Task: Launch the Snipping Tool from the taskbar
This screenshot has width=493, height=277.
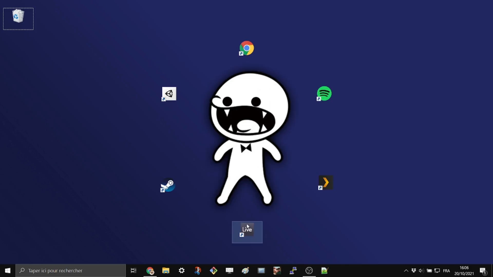Action: pyautogui.click(x=198, y=271)
